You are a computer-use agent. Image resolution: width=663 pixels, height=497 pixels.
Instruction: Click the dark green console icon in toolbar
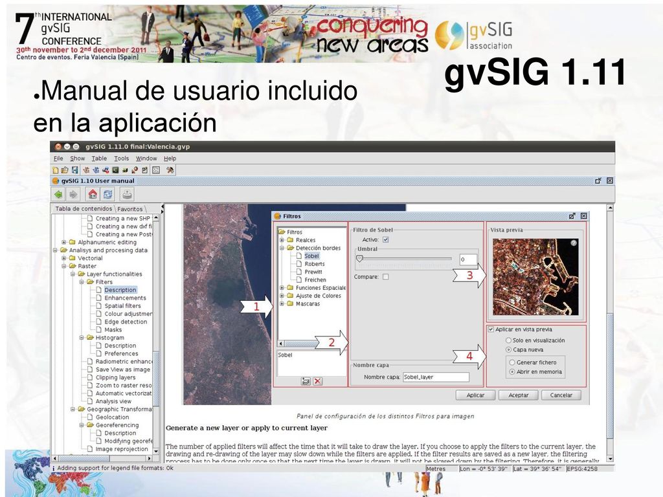[x=115, y=170]
